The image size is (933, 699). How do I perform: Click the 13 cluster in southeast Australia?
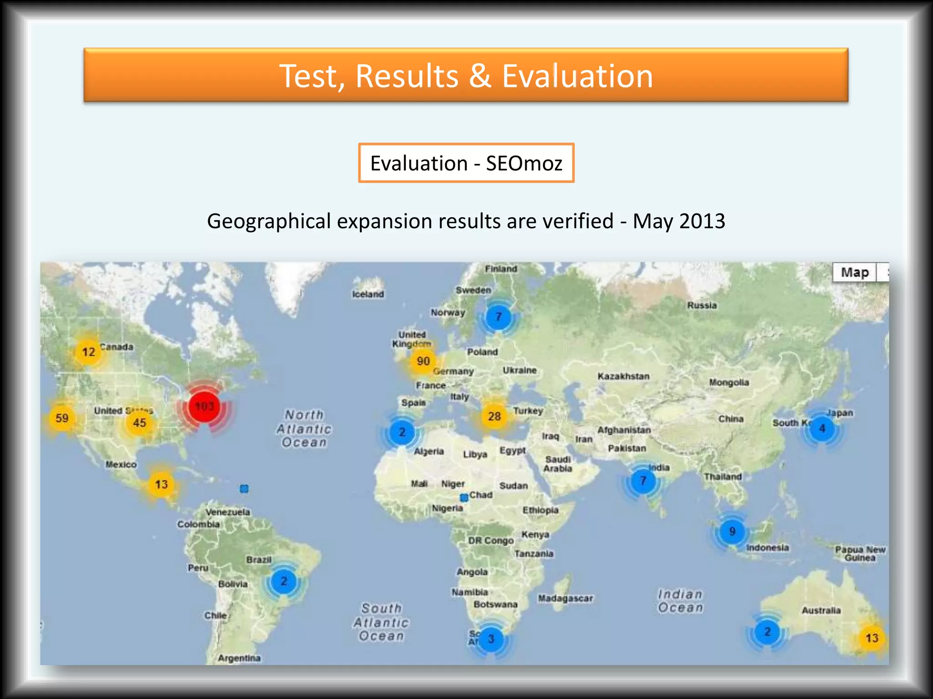pos(872,638)
